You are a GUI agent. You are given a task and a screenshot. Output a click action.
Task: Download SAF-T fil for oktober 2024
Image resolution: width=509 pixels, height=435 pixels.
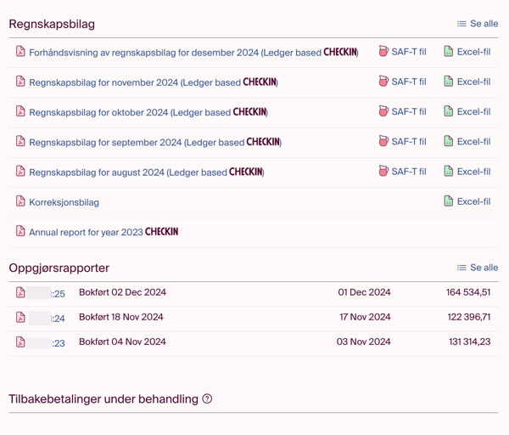click(402, 111)
